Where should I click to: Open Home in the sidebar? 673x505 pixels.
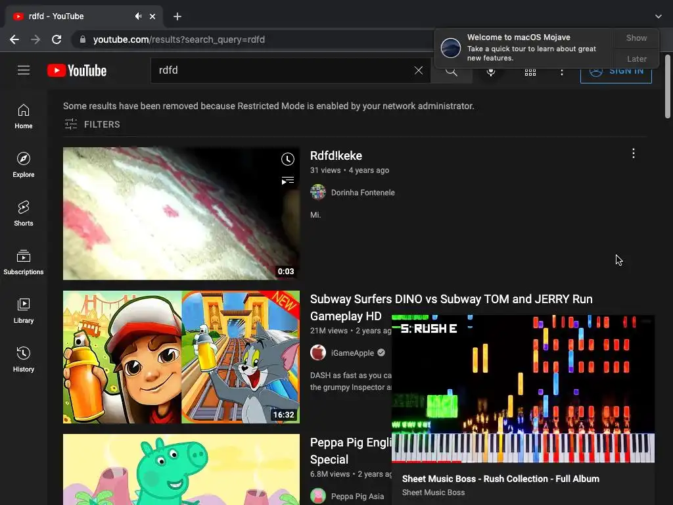point(24,116)
